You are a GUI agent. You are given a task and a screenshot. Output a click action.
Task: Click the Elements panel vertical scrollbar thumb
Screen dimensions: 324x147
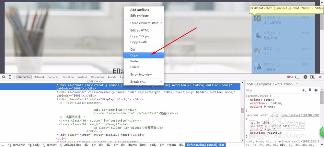pyautogui.click(x=242, y=110)
